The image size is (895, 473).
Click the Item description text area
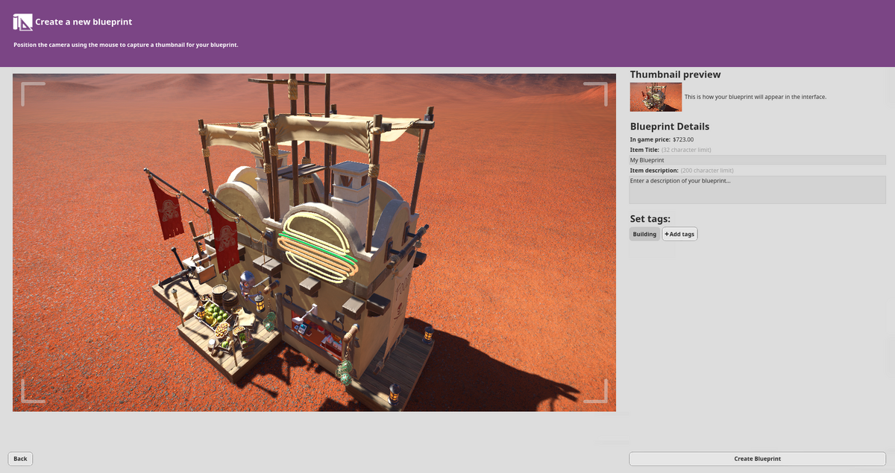coord(757,190)
